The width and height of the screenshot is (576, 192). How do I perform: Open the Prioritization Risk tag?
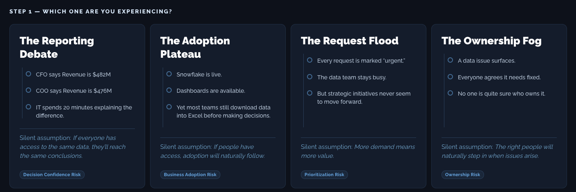pos(324,175)
